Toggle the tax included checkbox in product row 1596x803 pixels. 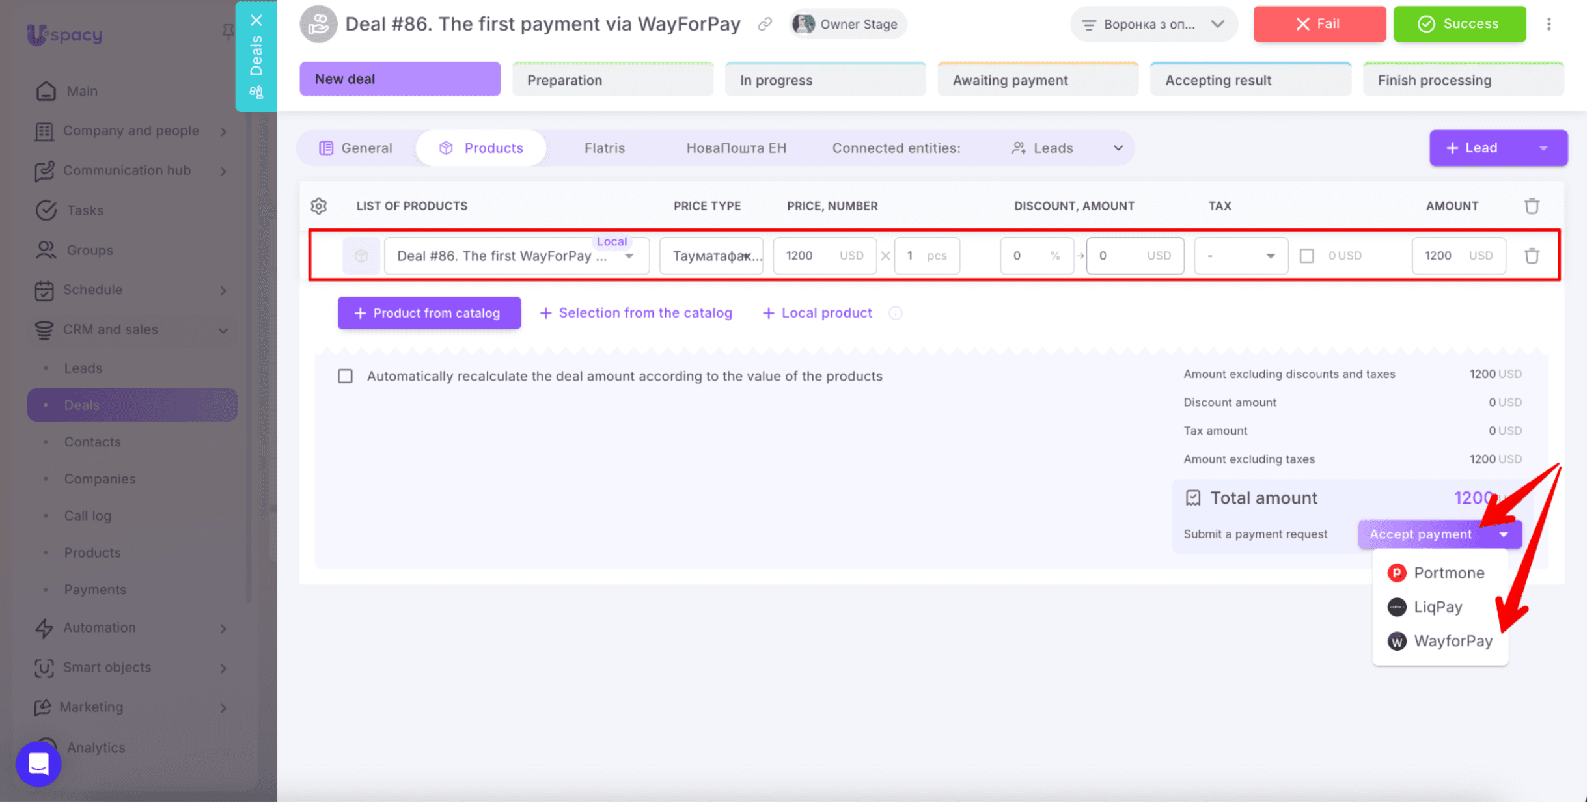1306,256
